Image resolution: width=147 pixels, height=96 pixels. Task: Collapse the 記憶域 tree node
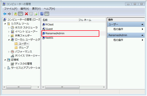[5, 60]
